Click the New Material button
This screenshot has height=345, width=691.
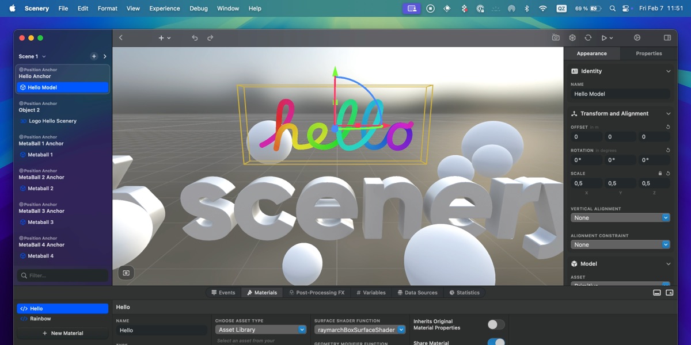[63, 333]
